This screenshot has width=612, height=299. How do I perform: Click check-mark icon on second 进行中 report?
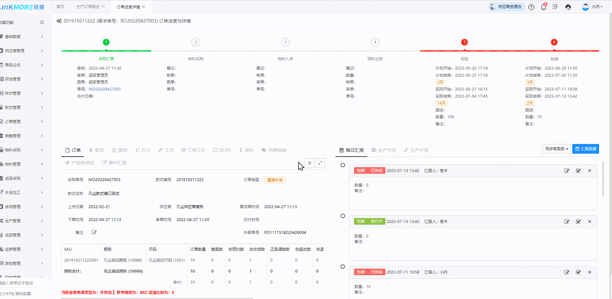pyautogui.click(x=578, y=222)
